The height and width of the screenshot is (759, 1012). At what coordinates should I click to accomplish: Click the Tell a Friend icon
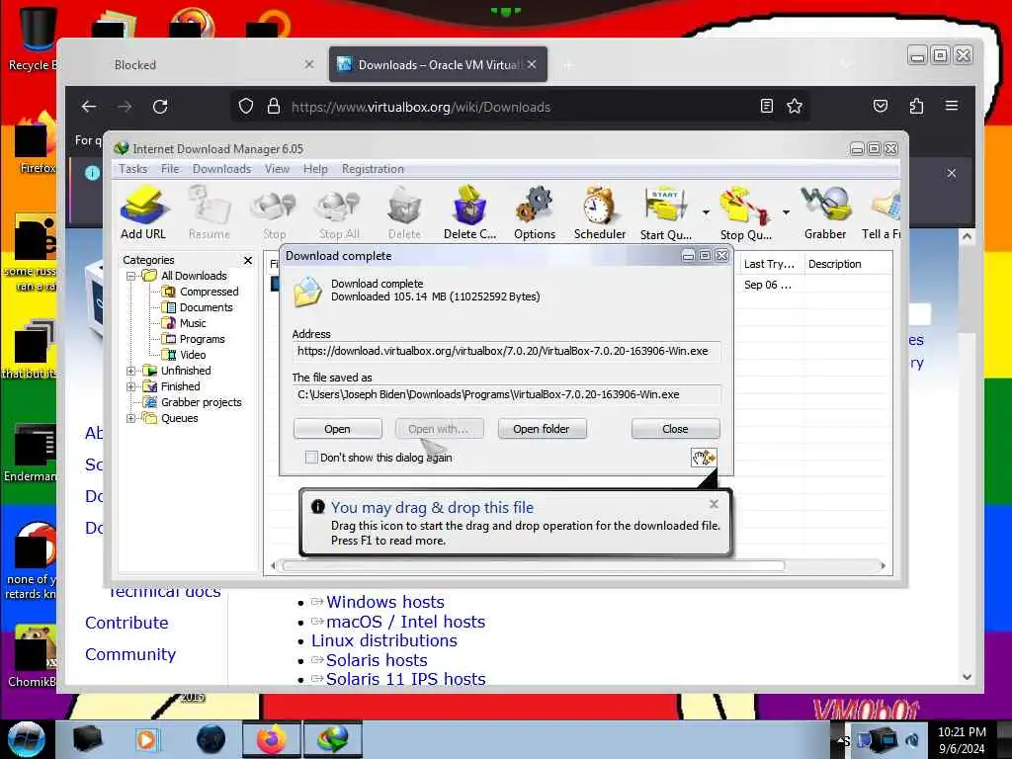tap(882, 212)
